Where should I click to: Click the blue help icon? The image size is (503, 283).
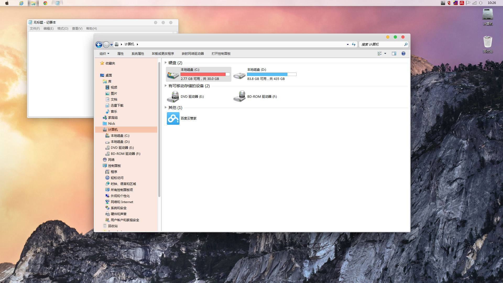pyautogui.click(x=403, y=53)
